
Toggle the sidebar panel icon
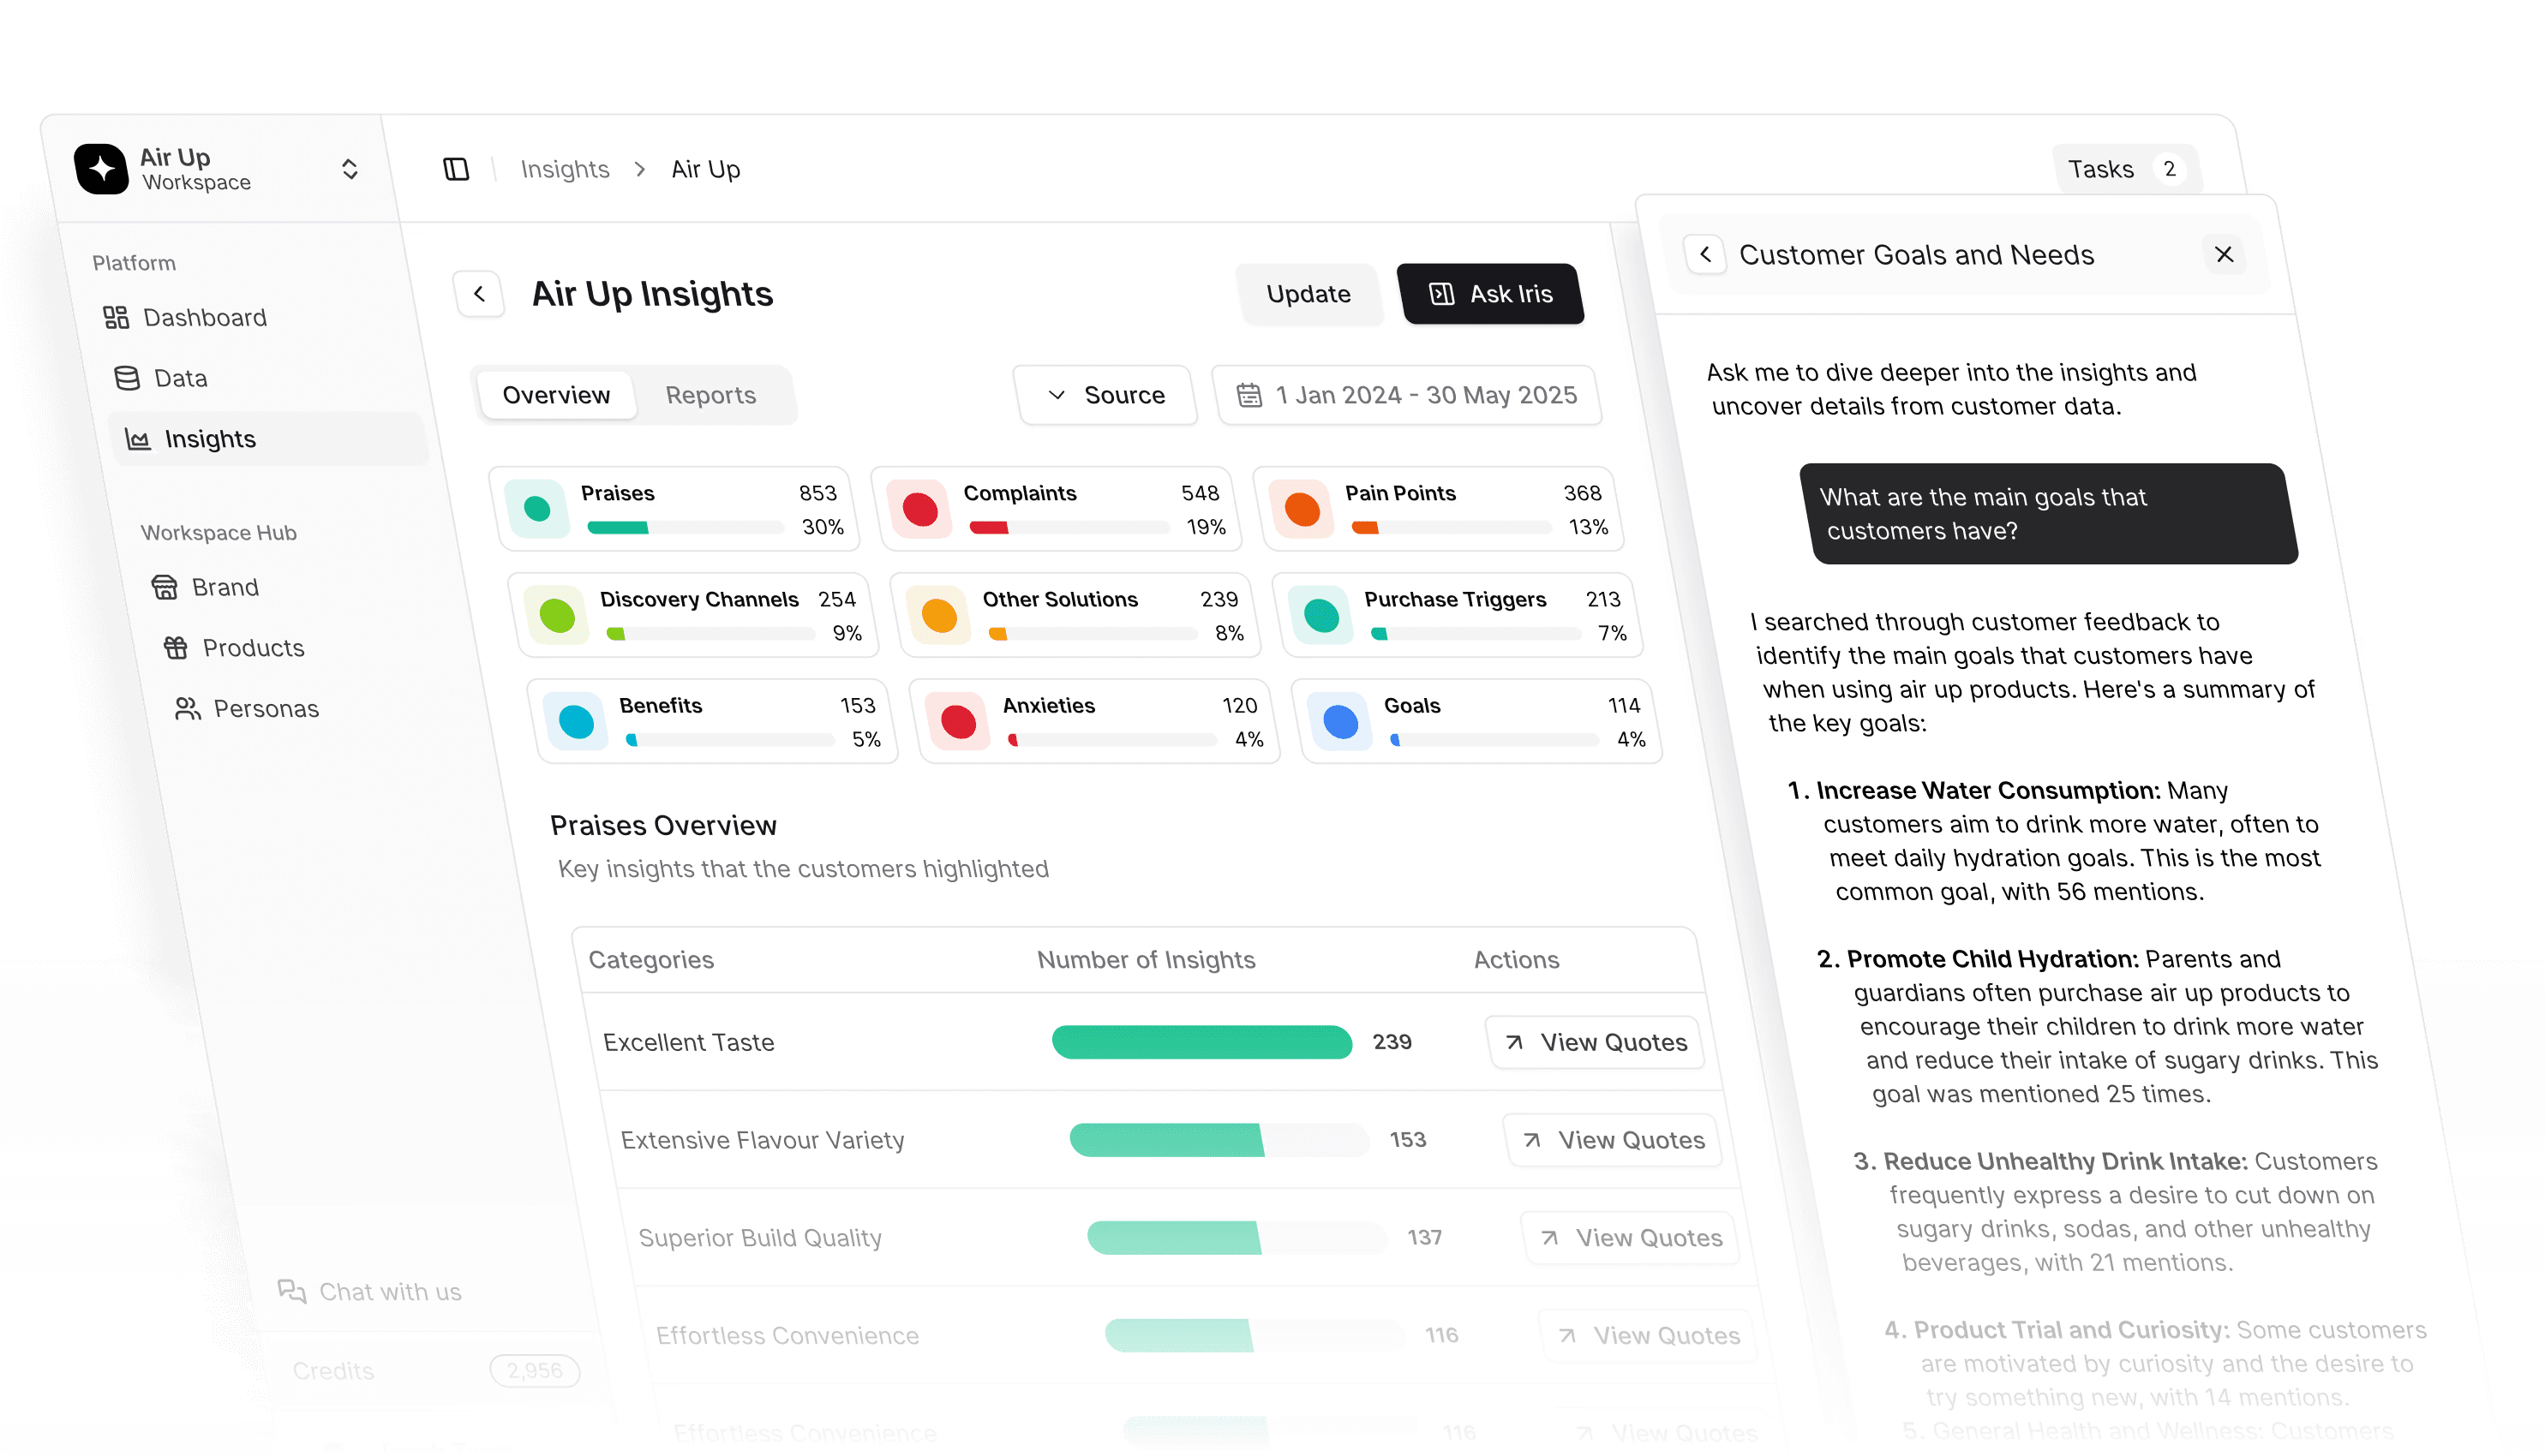click(x=456, y=169)
